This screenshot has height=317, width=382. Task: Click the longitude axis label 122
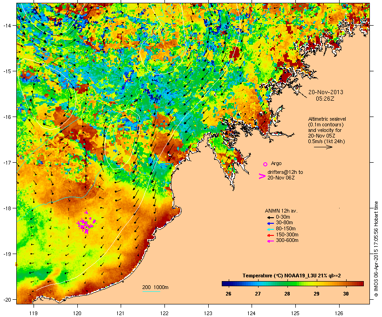[x=164, y=313]
